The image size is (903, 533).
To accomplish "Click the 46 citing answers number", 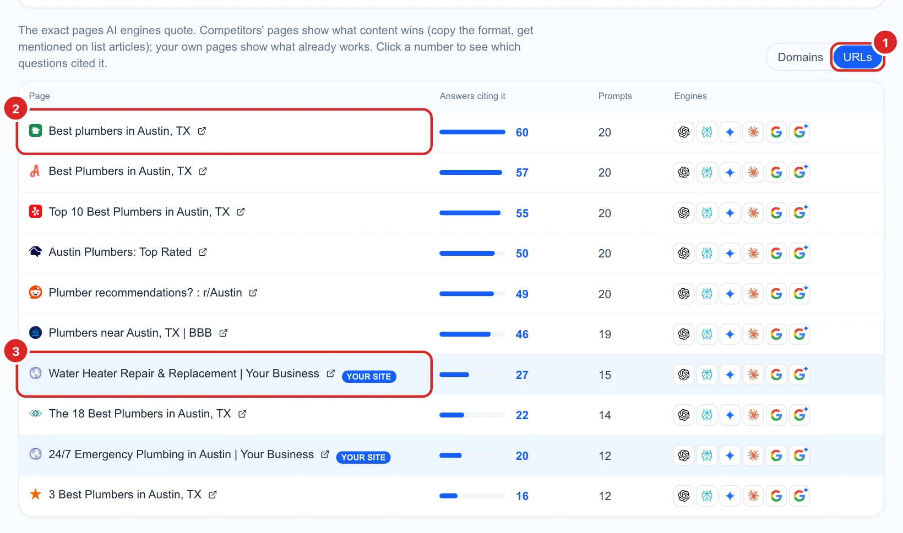I will [522, 334].
